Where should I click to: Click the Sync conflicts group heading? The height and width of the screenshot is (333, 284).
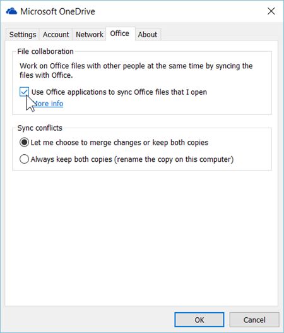40,128
